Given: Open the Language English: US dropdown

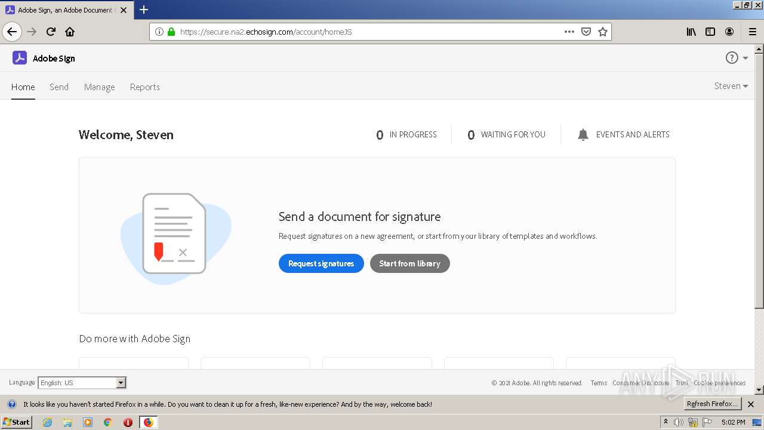Looking at the screenshot, I should pos(82,383).
